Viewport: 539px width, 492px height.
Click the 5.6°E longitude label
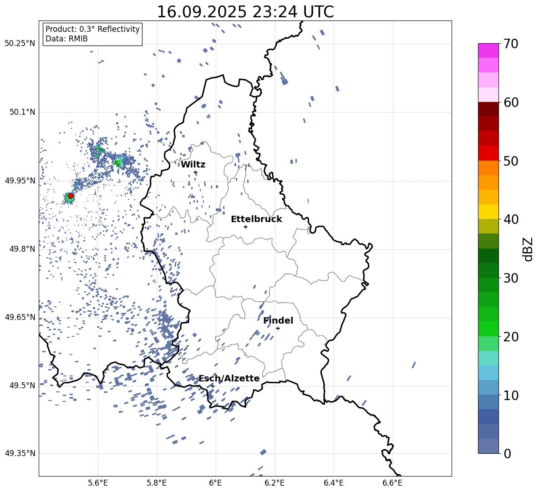[x=97, y=483]
